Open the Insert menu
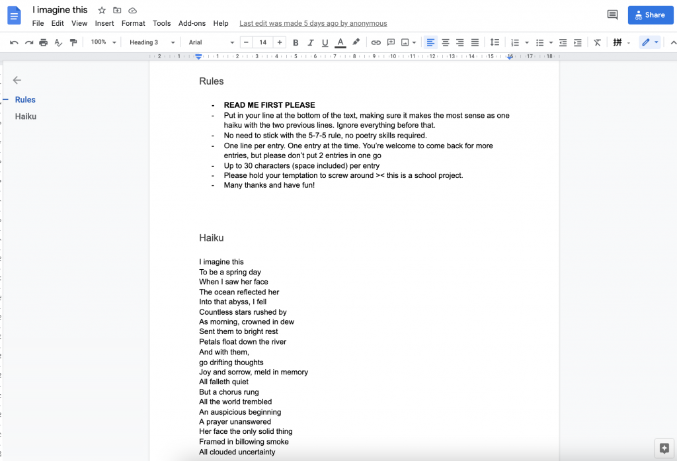677x461 pixels. 104,23
